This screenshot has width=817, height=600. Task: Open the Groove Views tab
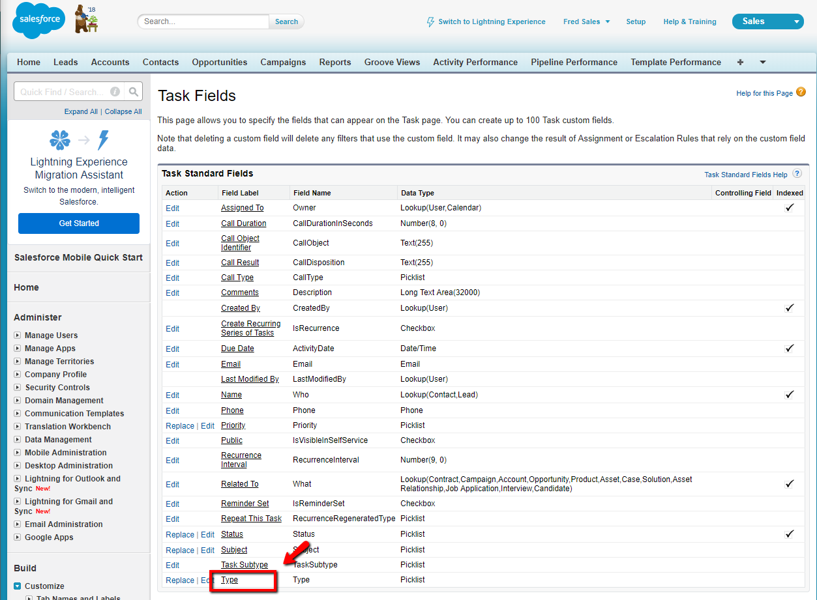coord(393,63)
